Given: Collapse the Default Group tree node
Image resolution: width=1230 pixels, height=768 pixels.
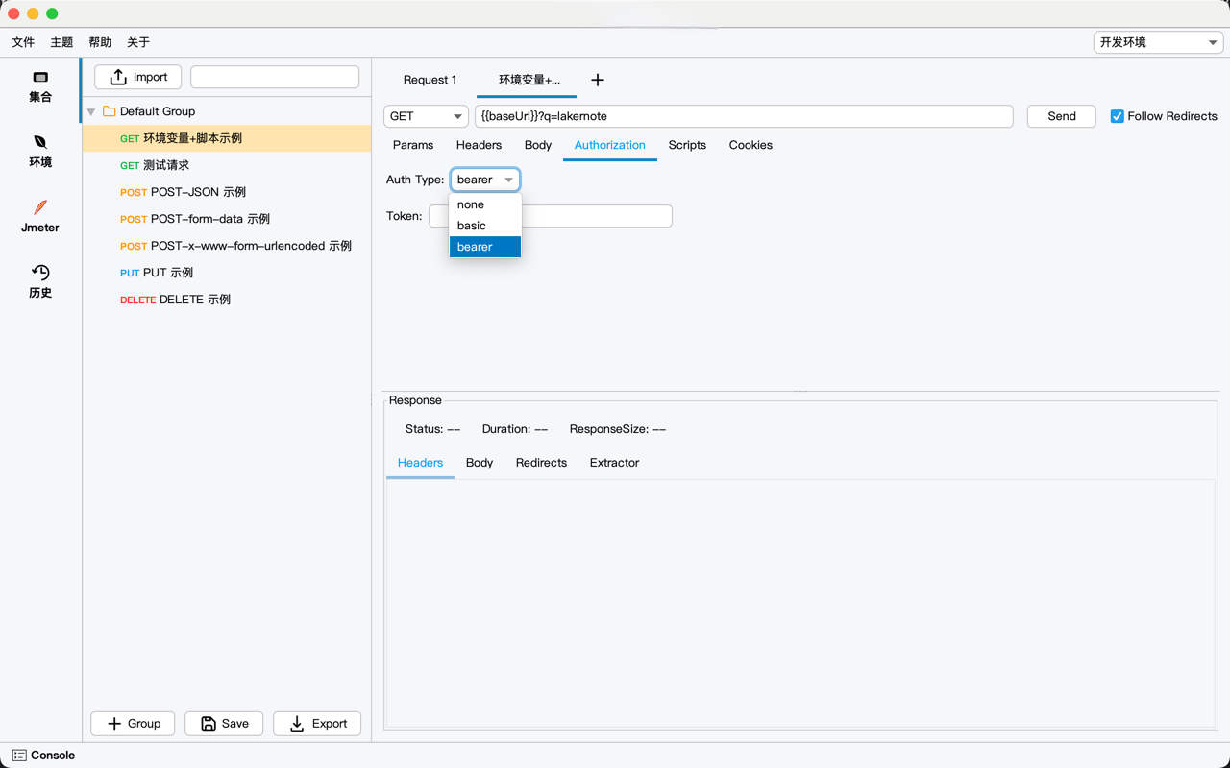Looking at the screenshot, I should tap(91, 112).
